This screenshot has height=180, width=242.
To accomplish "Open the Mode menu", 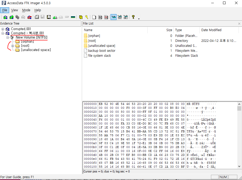I will click(26, 10).
